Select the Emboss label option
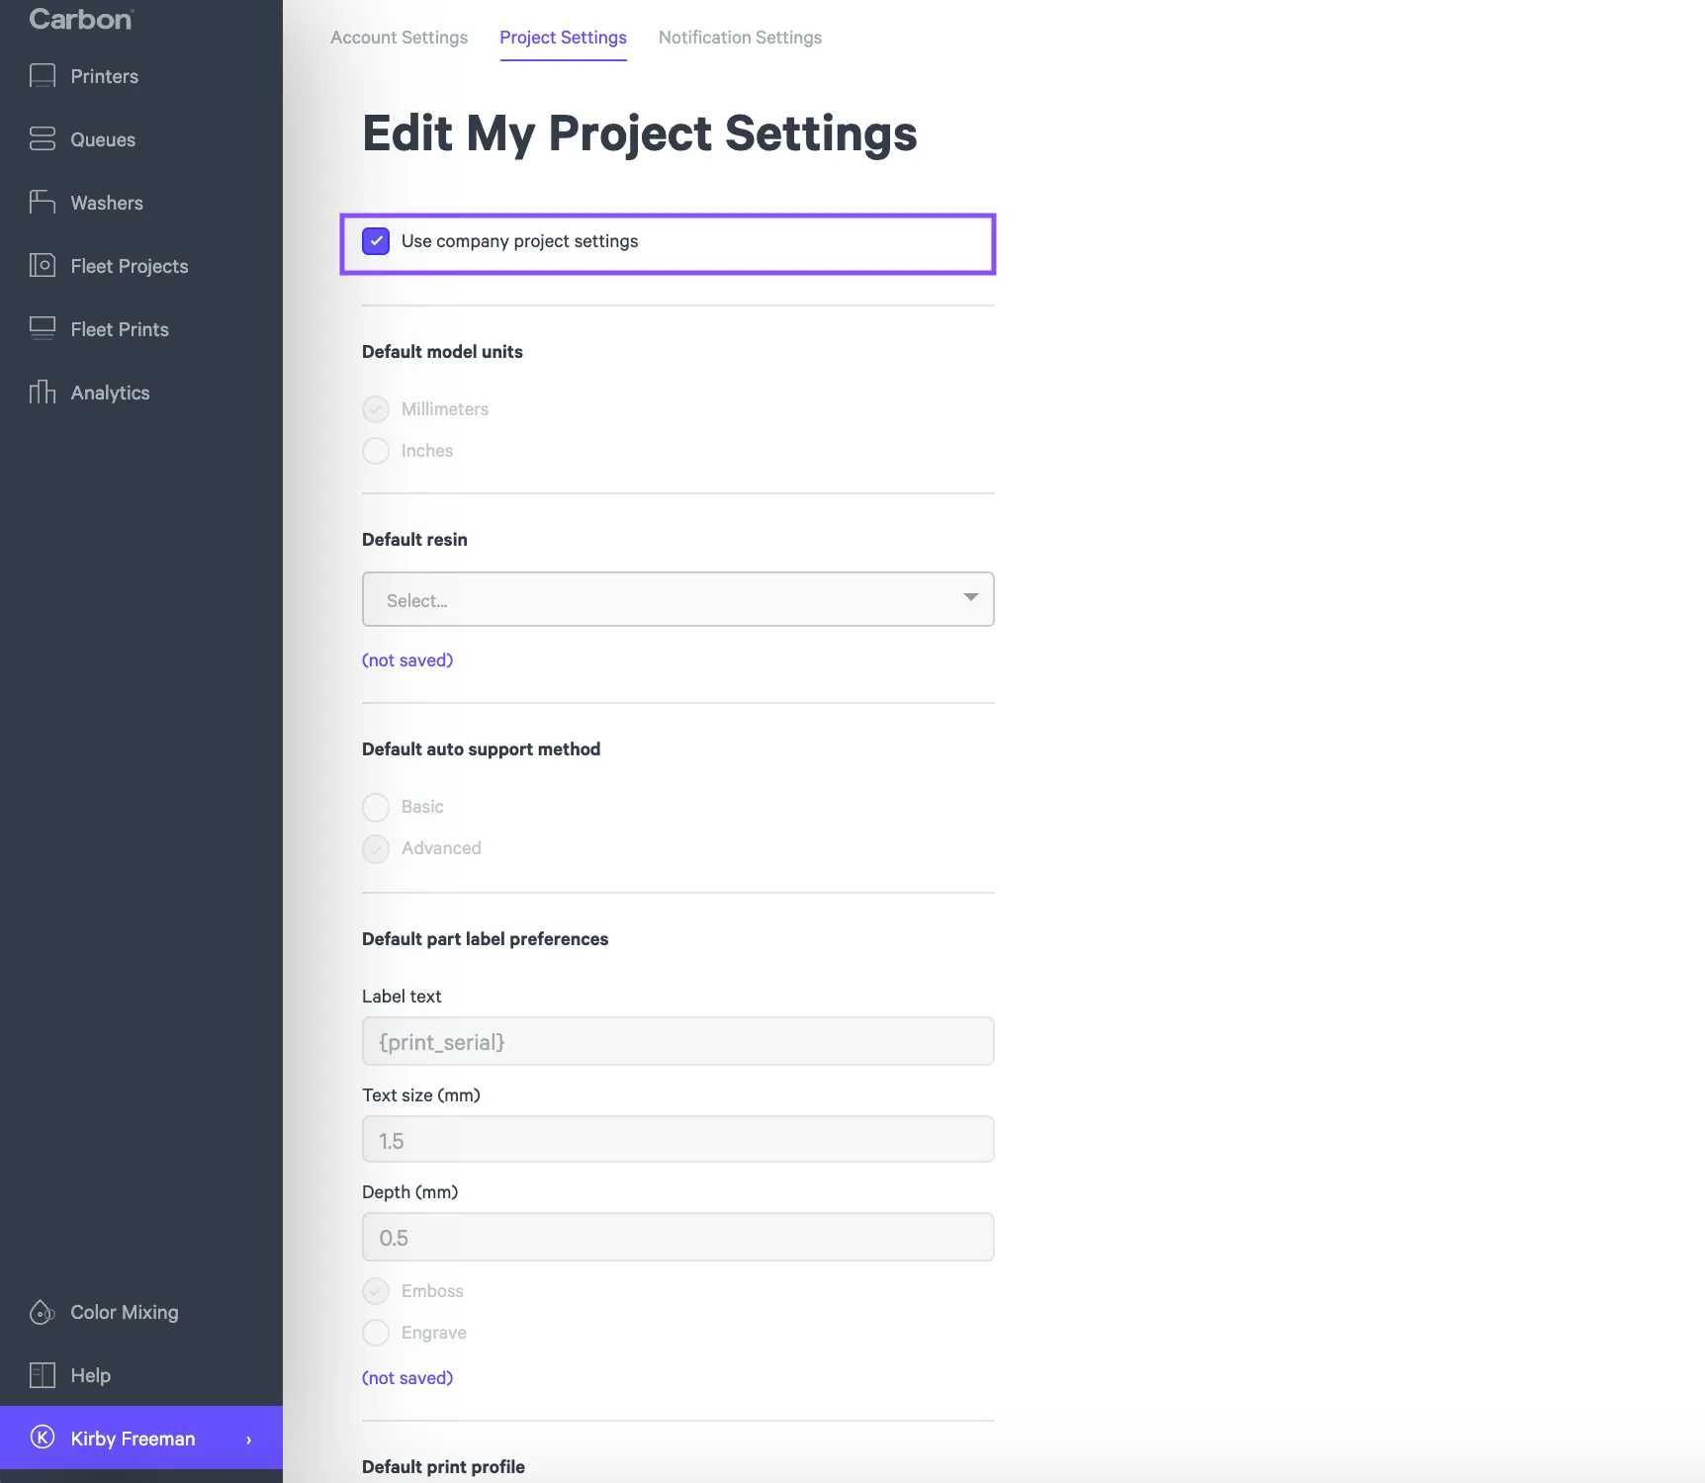This screenshot has width=1705, height=1483. pos(376,1291)
